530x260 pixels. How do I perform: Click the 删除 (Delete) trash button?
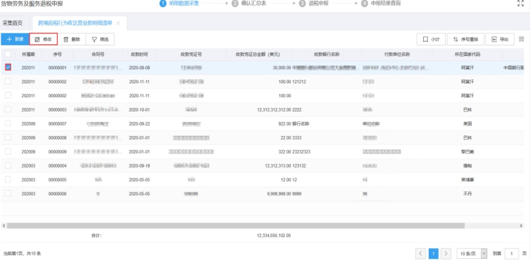click(x=72, y=40)
